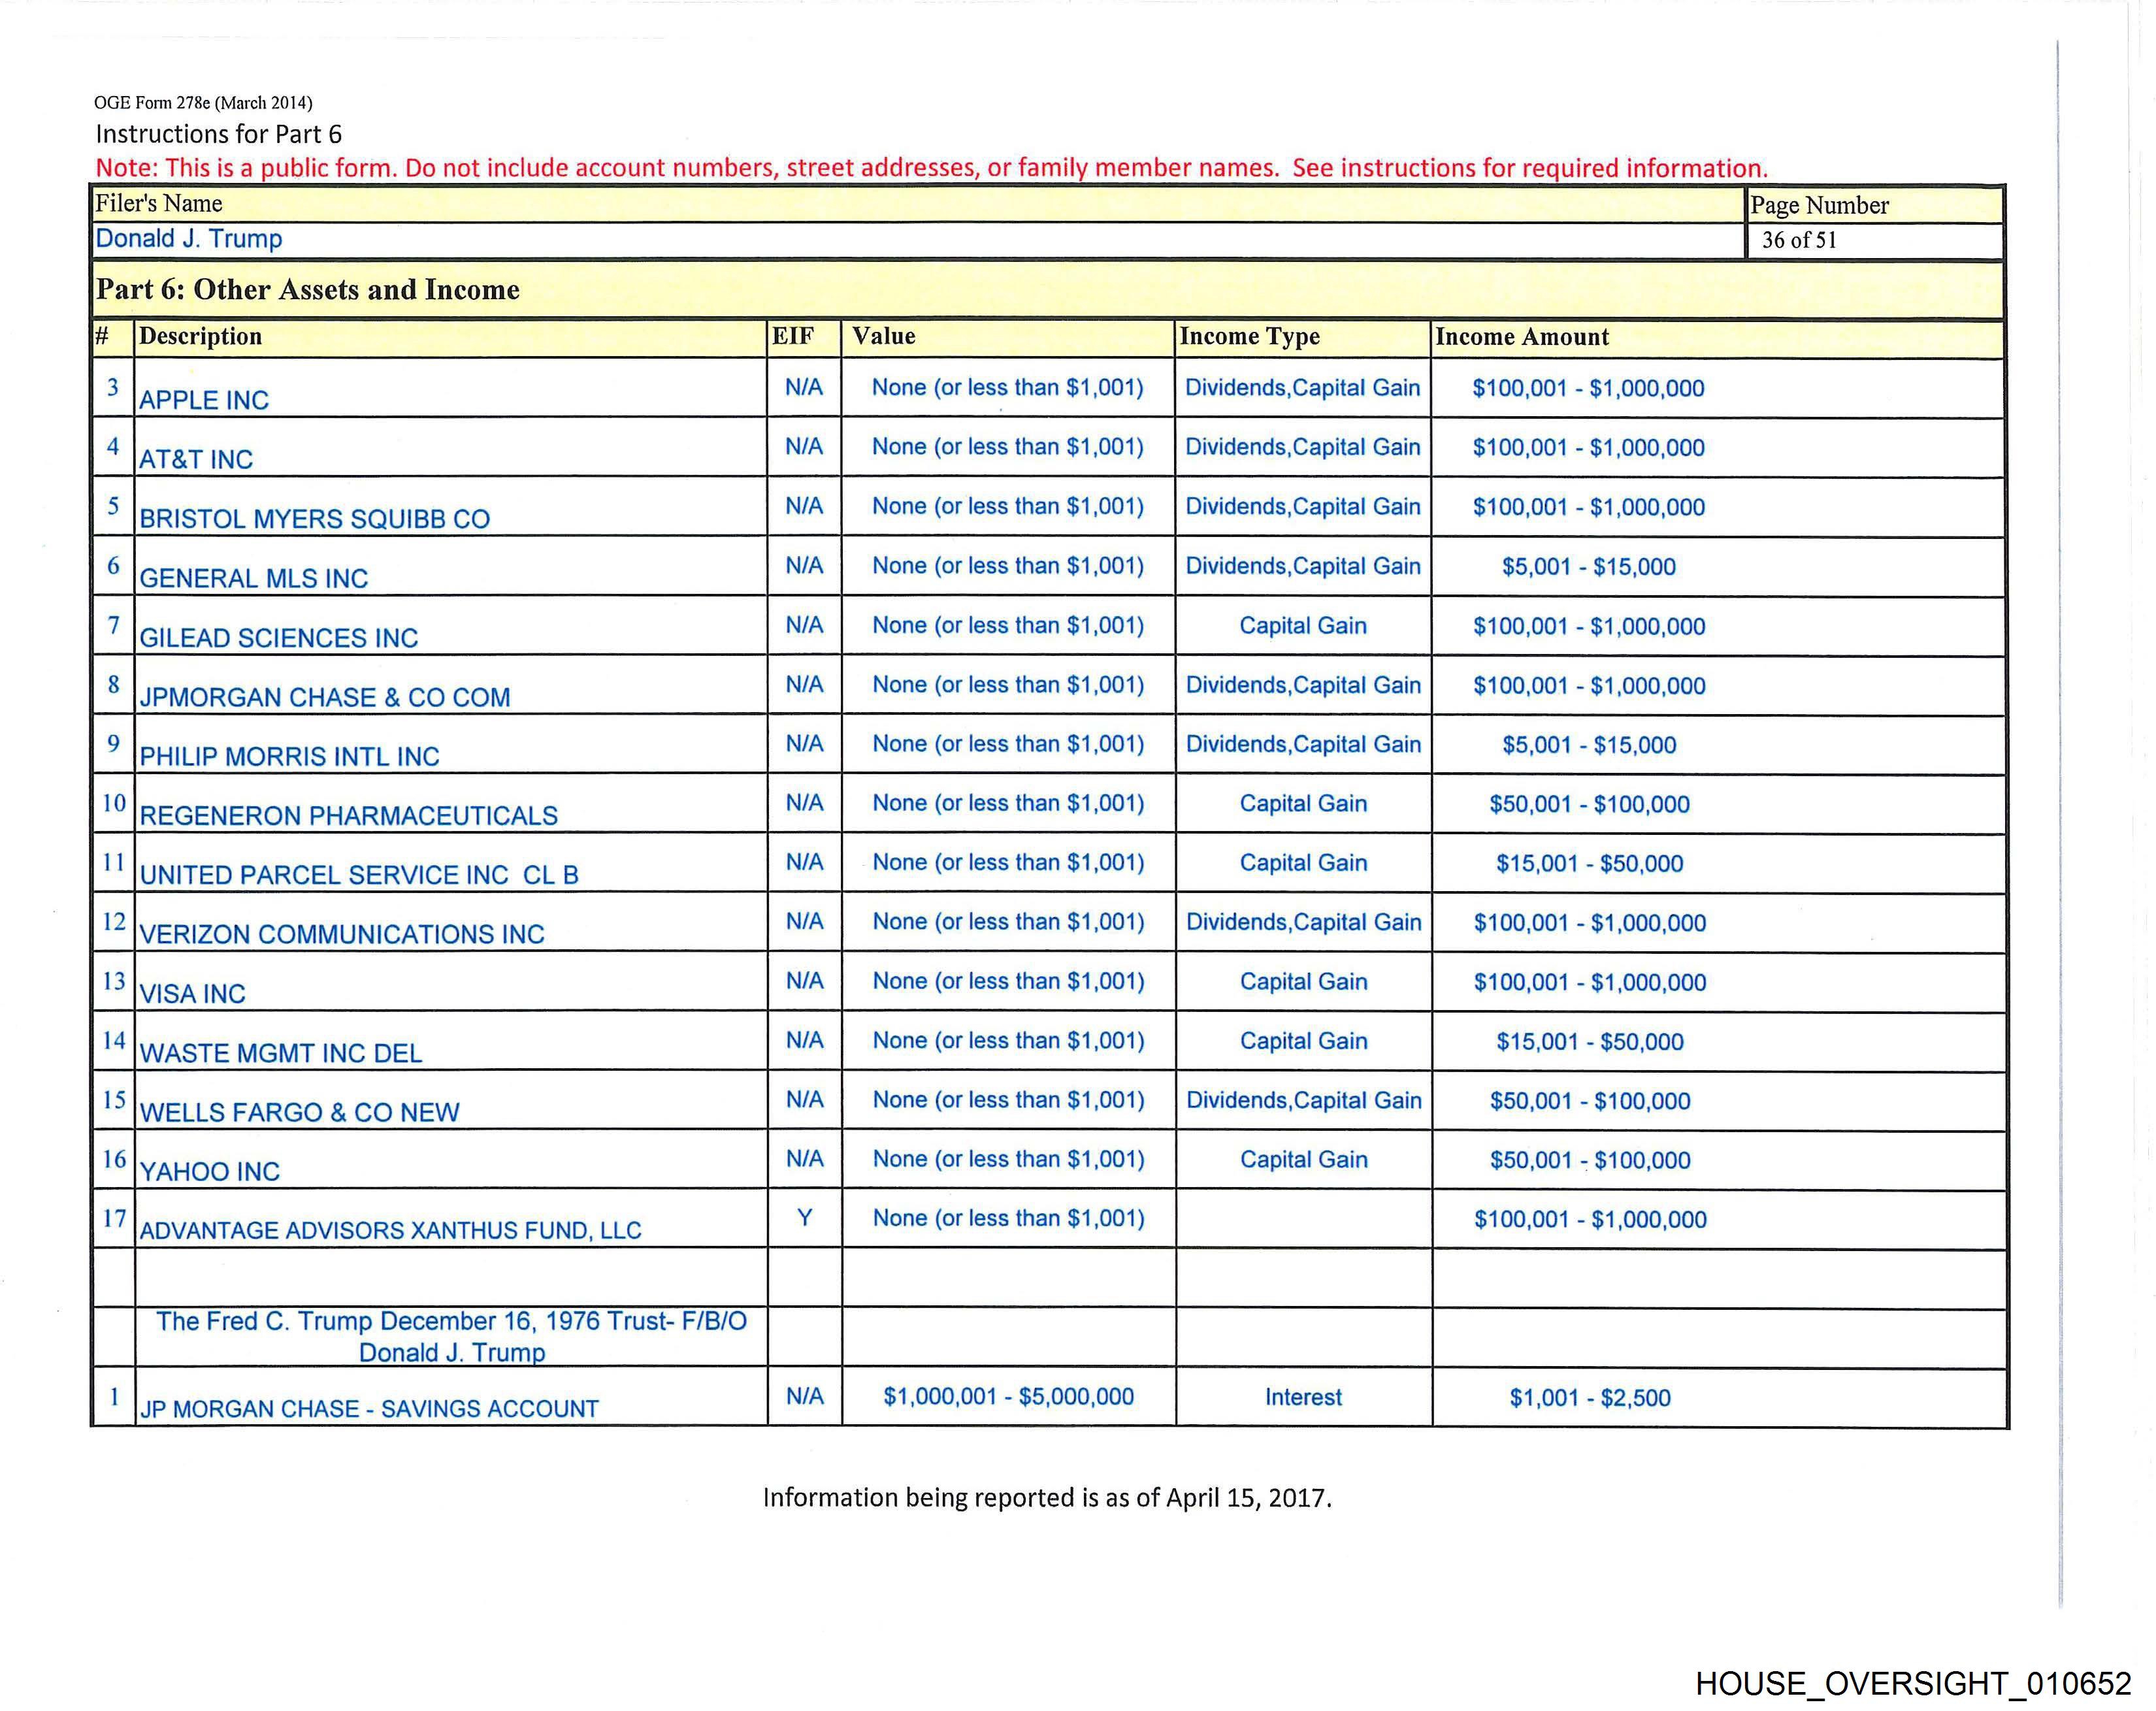2156x1711 pixels.
Task: Select APPLE INC description cell
Action: [x=204, y=400]
